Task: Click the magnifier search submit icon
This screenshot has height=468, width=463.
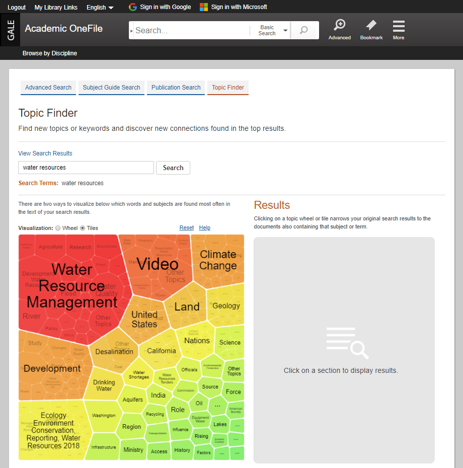Action: pyautogui.click(x=304, y=30)
